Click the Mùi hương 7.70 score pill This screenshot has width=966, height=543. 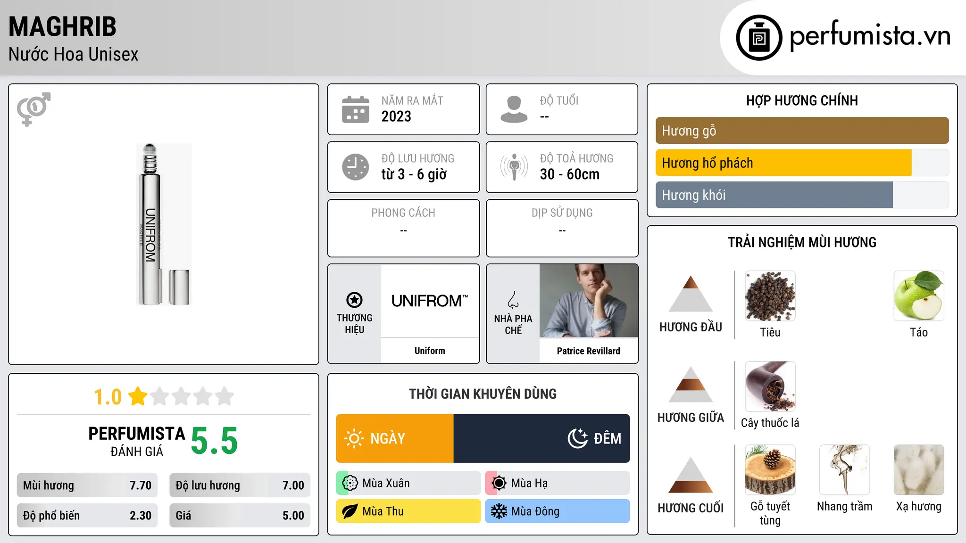[x=87, y=485]
